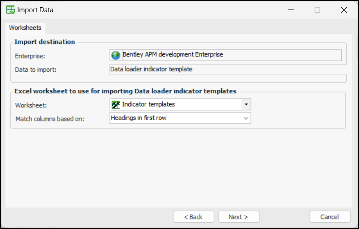Minimize the Import Data window

point(290,10)
